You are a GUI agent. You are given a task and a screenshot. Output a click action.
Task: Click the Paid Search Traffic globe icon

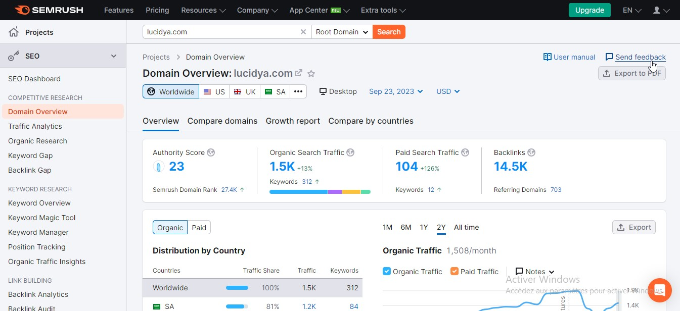(x=465, y=152)
